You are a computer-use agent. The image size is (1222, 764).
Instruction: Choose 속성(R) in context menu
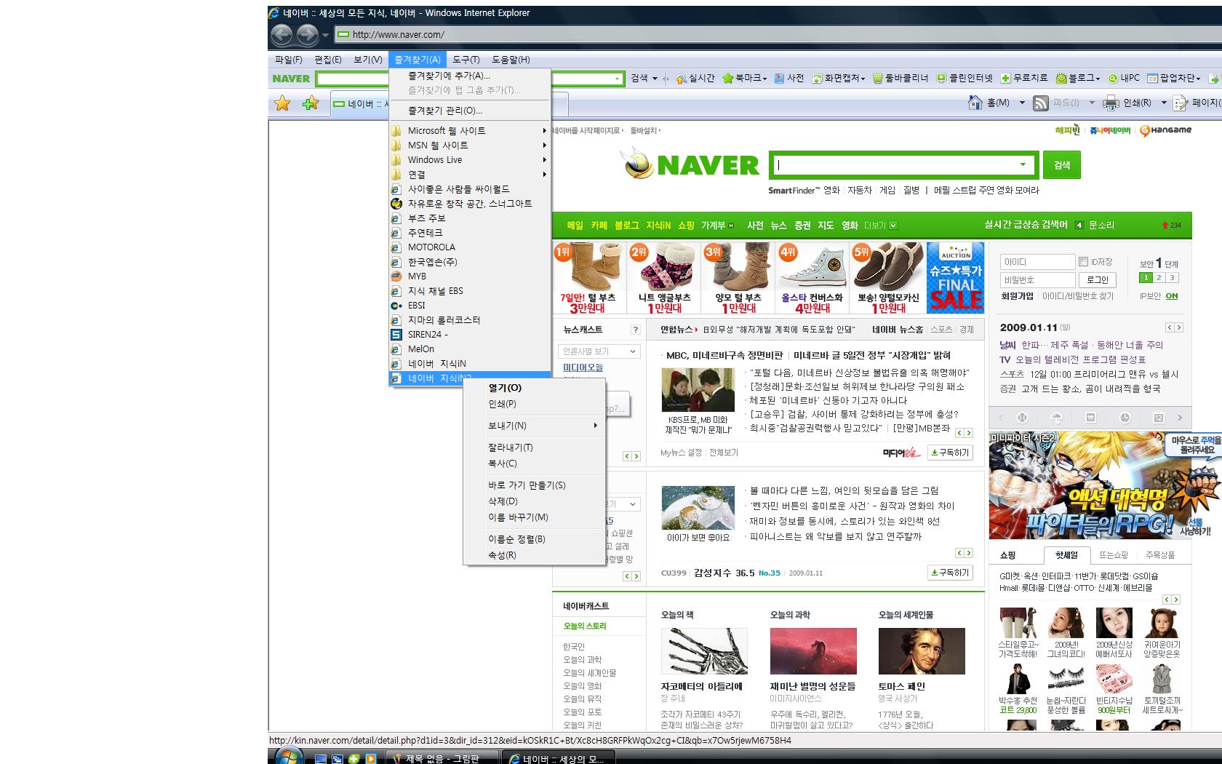point(534,555)
